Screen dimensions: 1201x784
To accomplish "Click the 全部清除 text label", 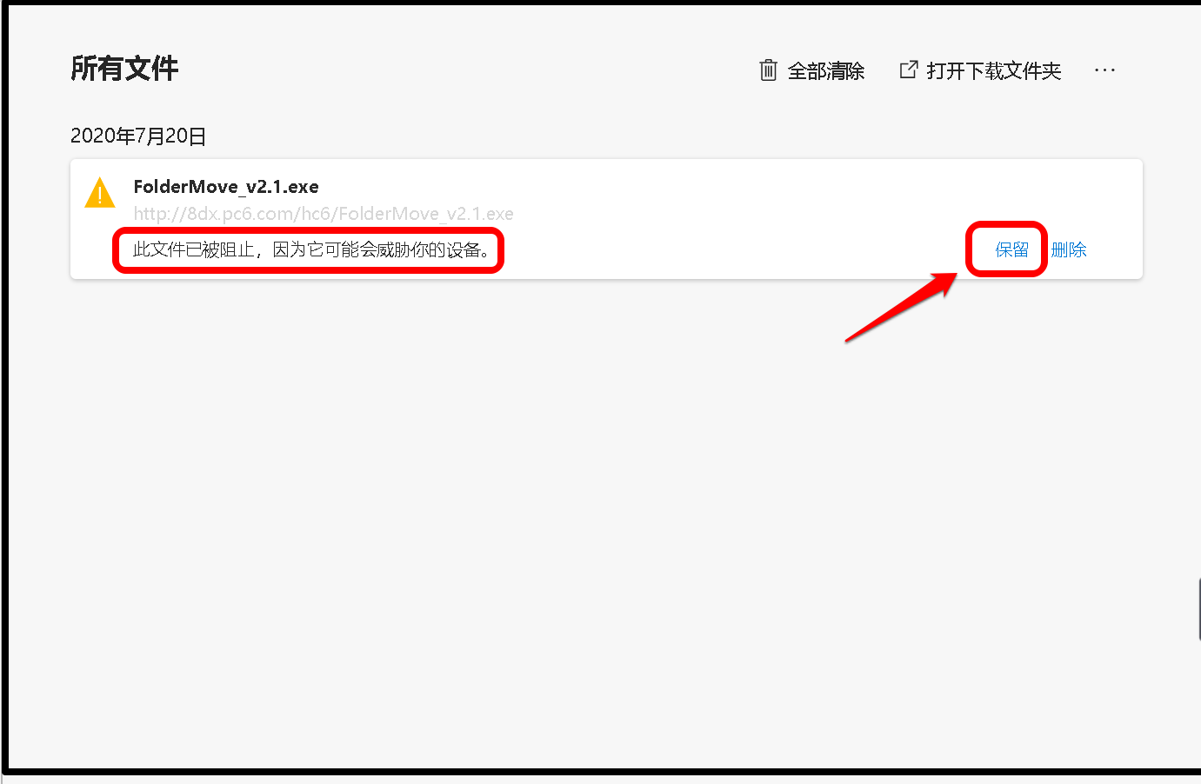I will pyautogui.click(x=826, y=71).
